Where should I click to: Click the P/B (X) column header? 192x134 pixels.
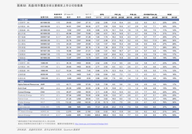coord(133,14)
